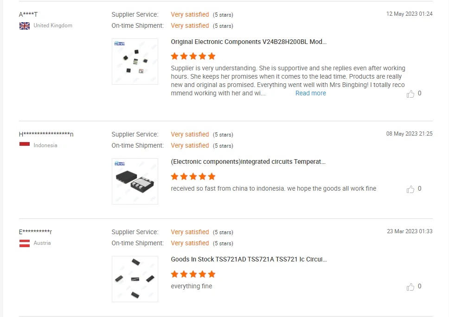Expand the review with Read more
The width and height of the screenshot is (449, 317).
(x=310, y=93)
